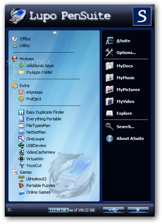Image resolution: width=162 pixels, height=224 pixels.
Task: Collapse the MyApps group
Action: (27, 59)
